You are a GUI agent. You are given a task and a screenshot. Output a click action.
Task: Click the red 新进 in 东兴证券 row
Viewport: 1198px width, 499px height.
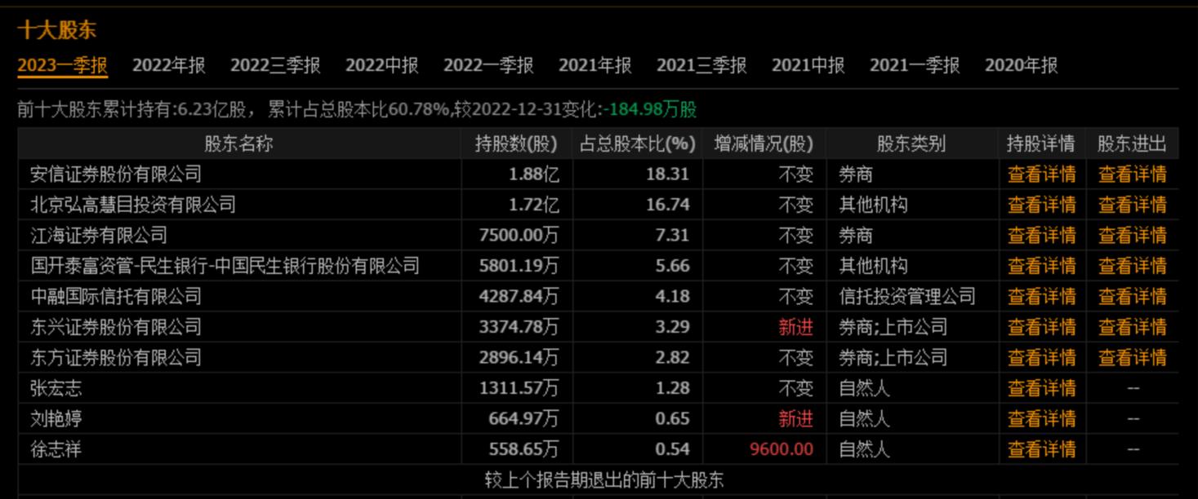click(x=796, y=327)
